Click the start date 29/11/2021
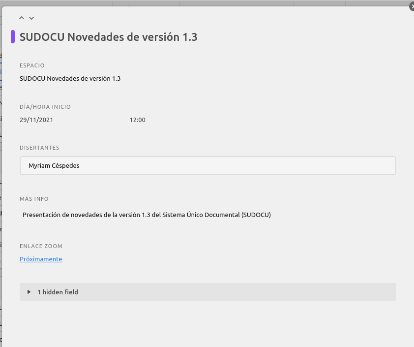This screenshot has height=347, width=414. [36, 120]
